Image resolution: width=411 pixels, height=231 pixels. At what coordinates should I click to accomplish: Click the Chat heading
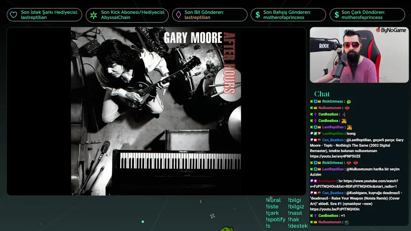point(322,94)
